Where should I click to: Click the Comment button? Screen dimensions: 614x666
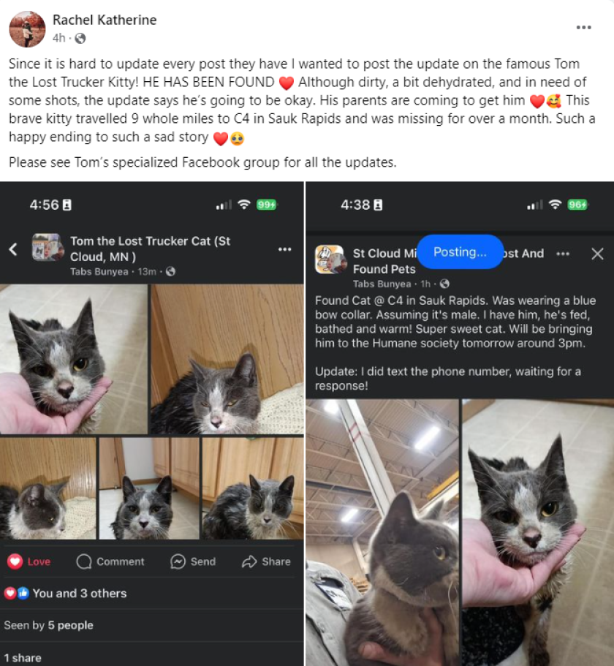[110, 561]
